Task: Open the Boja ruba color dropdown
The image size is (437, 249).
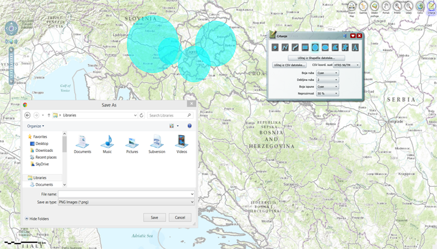Action: click(x=327, y=73)
